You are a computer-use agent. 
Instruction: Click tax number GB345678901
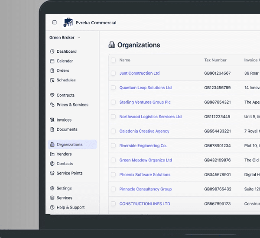point(218,174)
